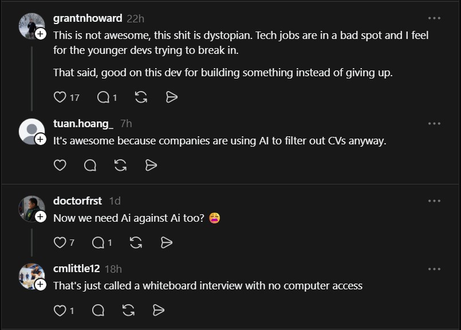
Task: Open the options menu for tuan.hoang_'s reply
Action: pyautogui.click(x=434, y=122)
